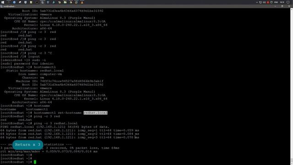Open the green folder taskbar icon
293x165 pixels.
pos(65,2)
